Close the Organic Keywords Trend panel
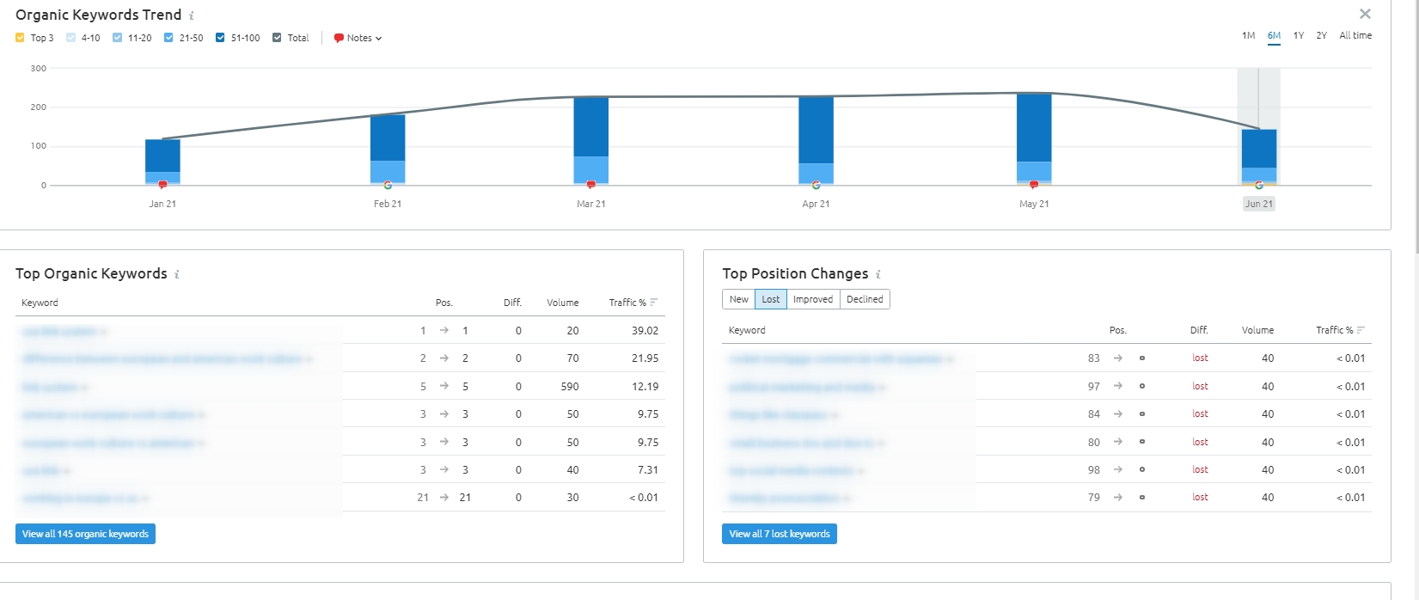The height and width of the screenshot is (600, 1419). [x=1365, y=14]
